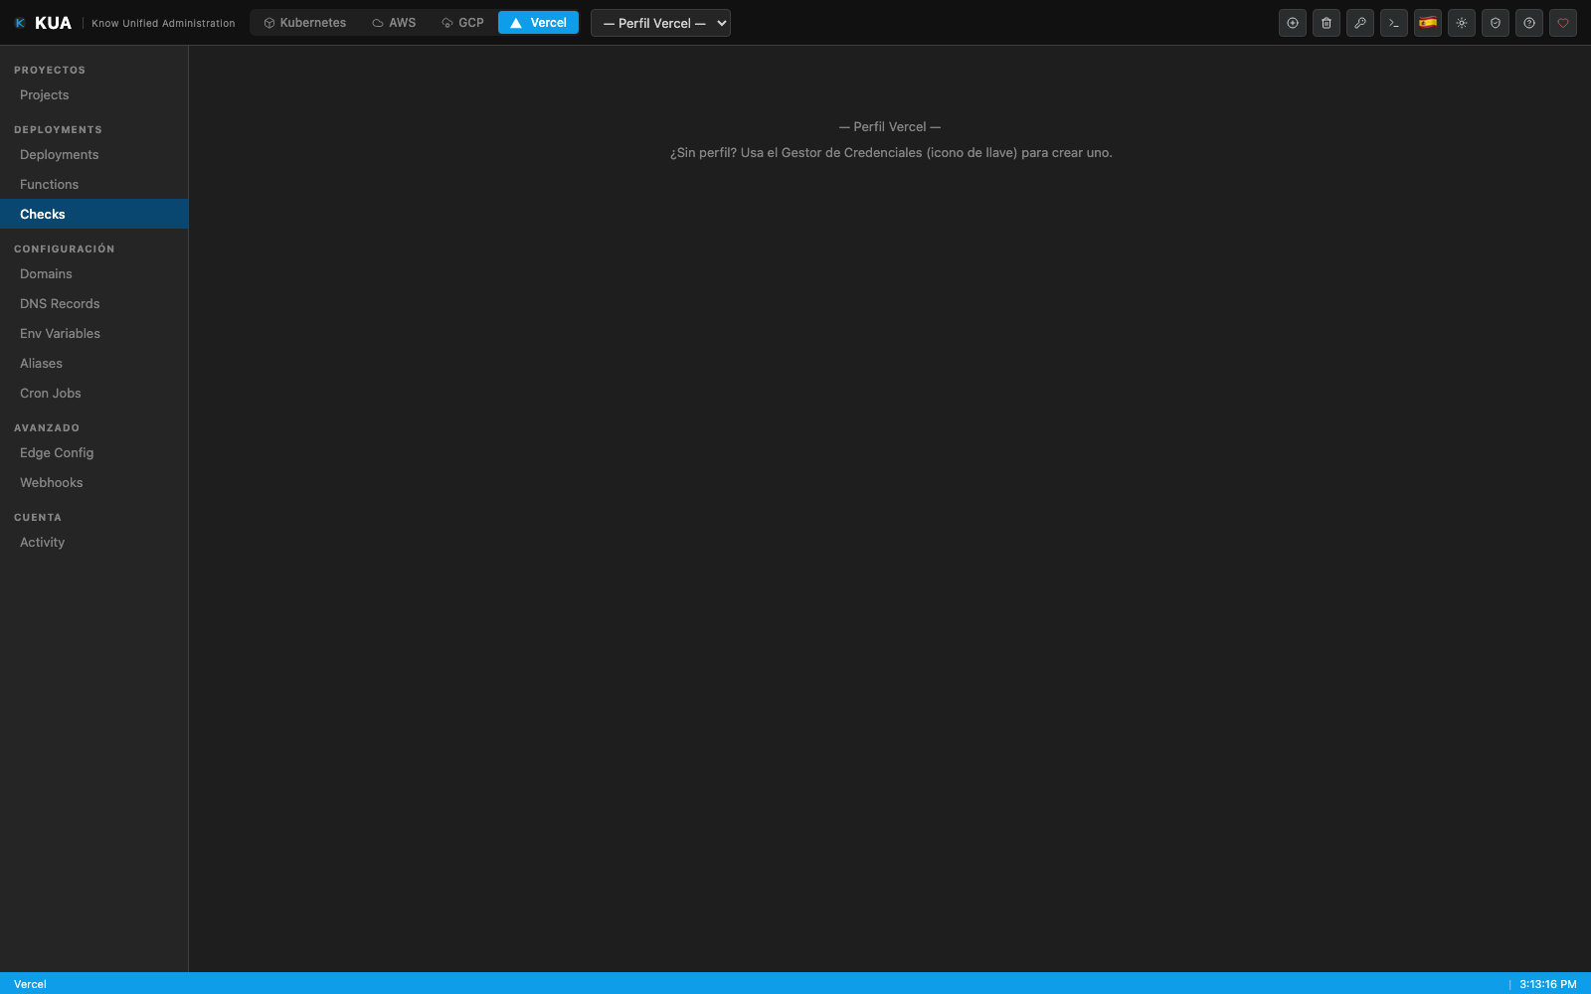The height and width of the screenshot is (994, 1591).
Task: Click the AVANZADO section header
Action: point(47,428)
